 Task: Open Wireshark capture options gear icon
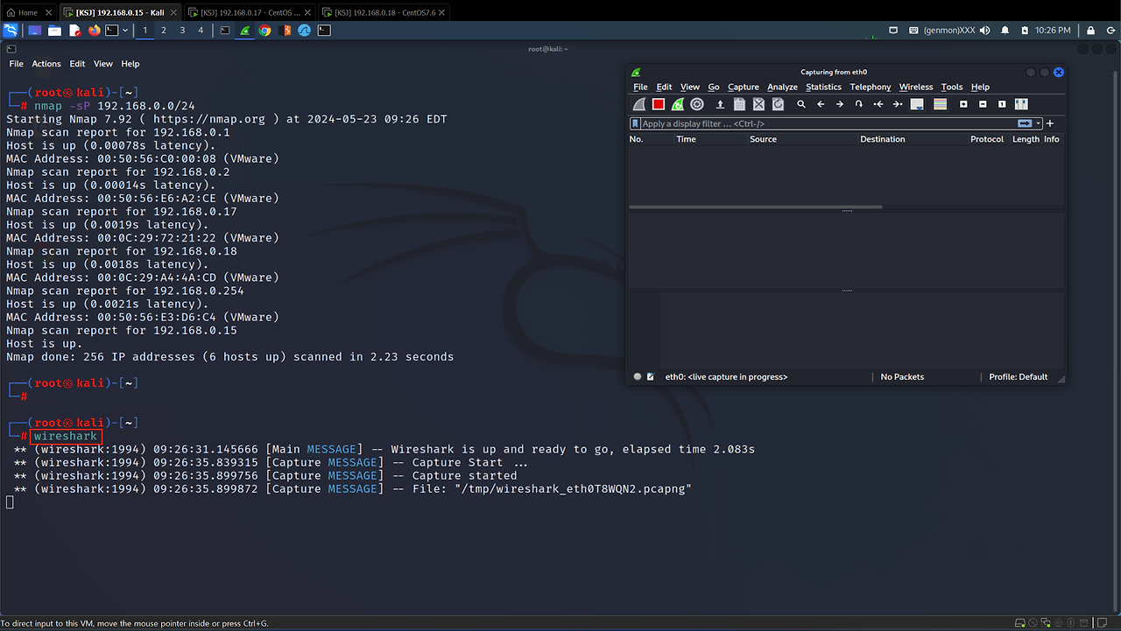697,104
